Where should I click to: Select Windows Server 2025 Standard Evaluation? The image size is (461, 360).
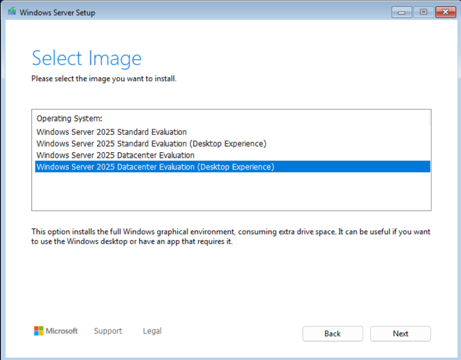click(x=232, y=132)
